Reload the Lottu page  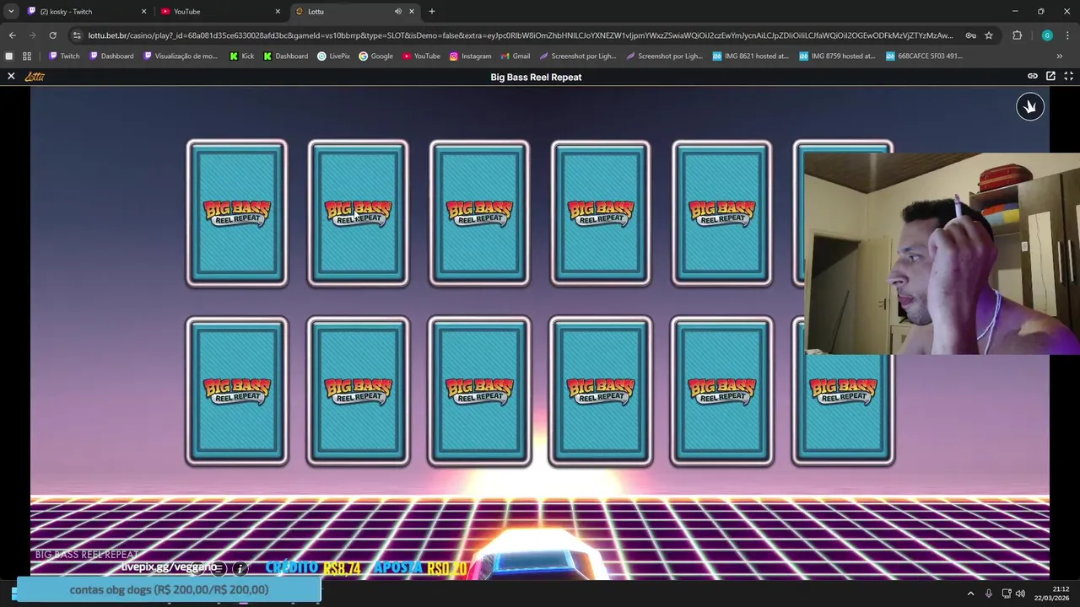[x=52, y=35]
